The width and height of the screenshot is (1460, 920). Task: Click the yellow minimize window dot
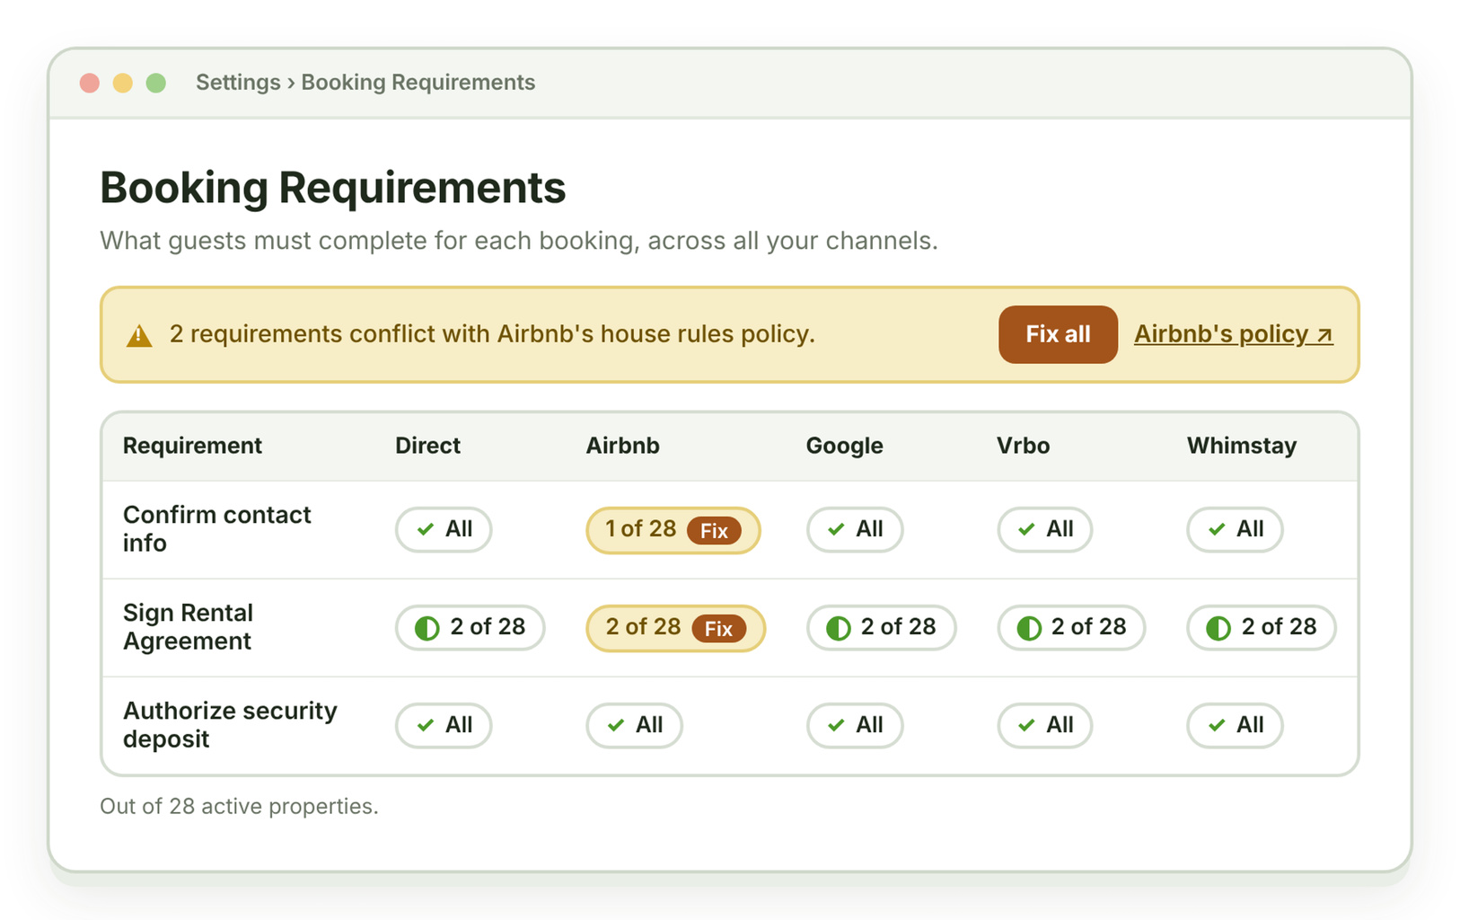(123, 83)
